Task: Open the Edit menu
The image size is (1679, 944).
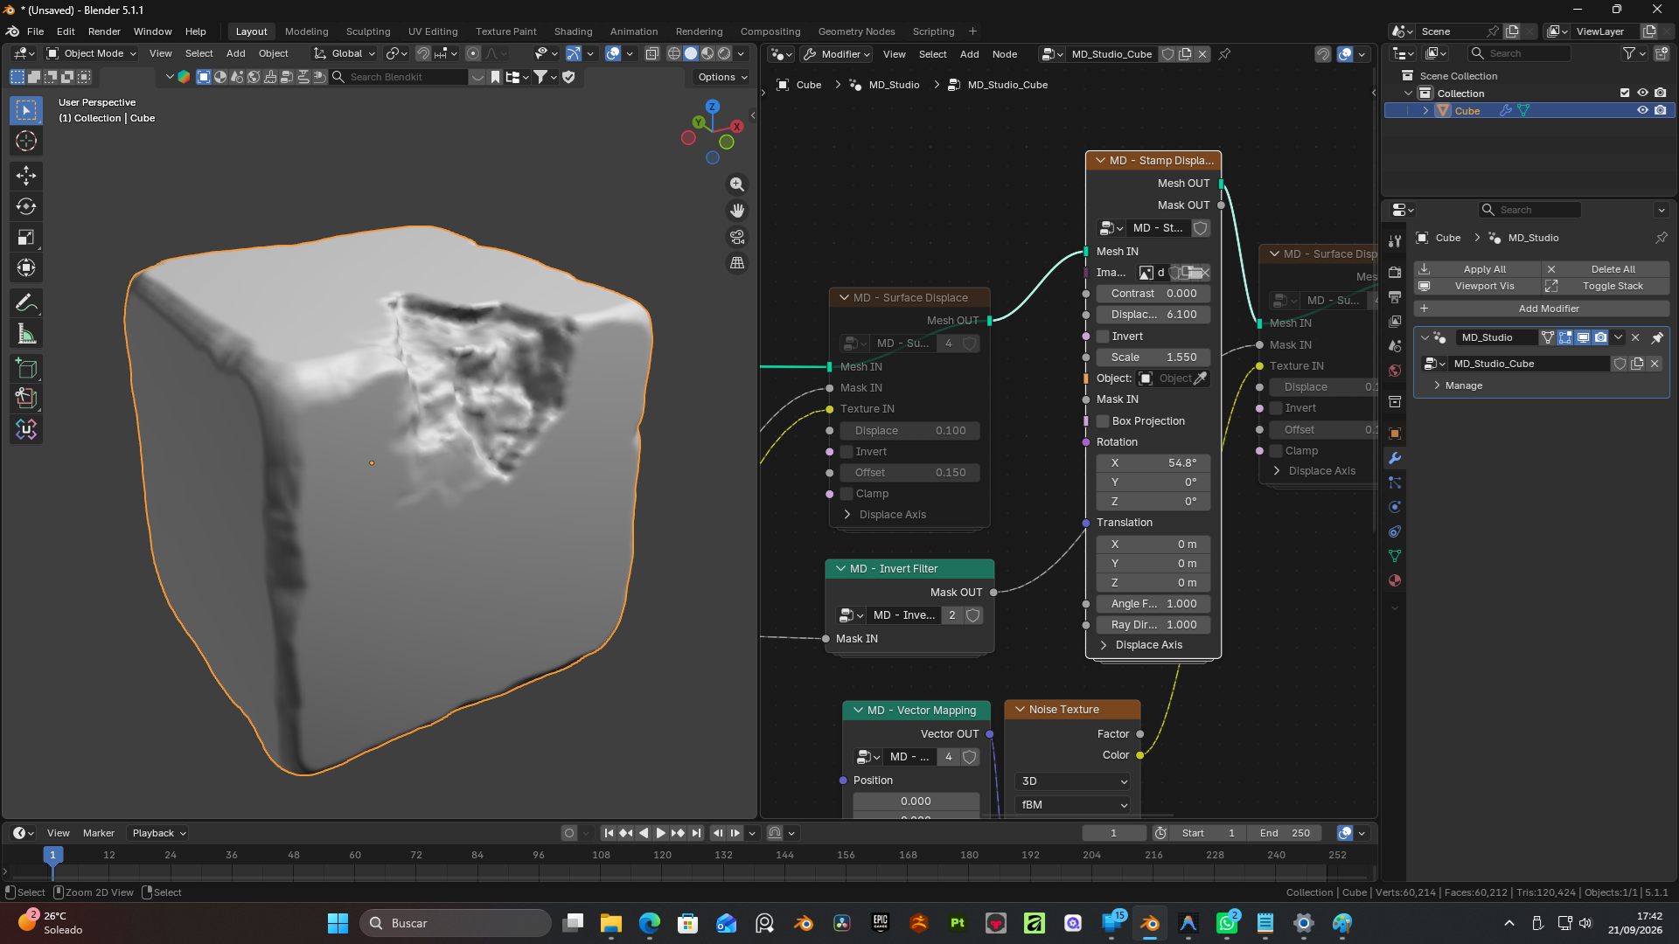Action: (66, 31)
